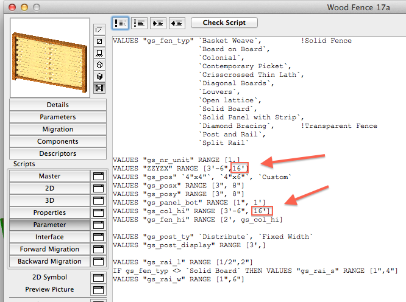Click the `Louvers` value text
This screenshot has width=406, height=302.
click(x=219, y=92)
